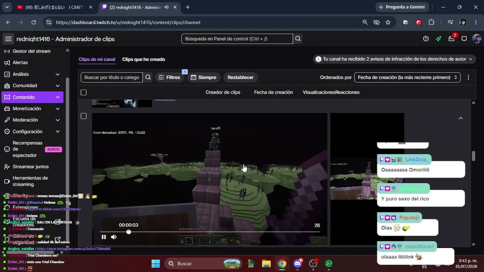Image resolution: width=484 pixels, height=272 pixels.
Task: Open the Siempre date range button
Action: click(x=203, y=77)
